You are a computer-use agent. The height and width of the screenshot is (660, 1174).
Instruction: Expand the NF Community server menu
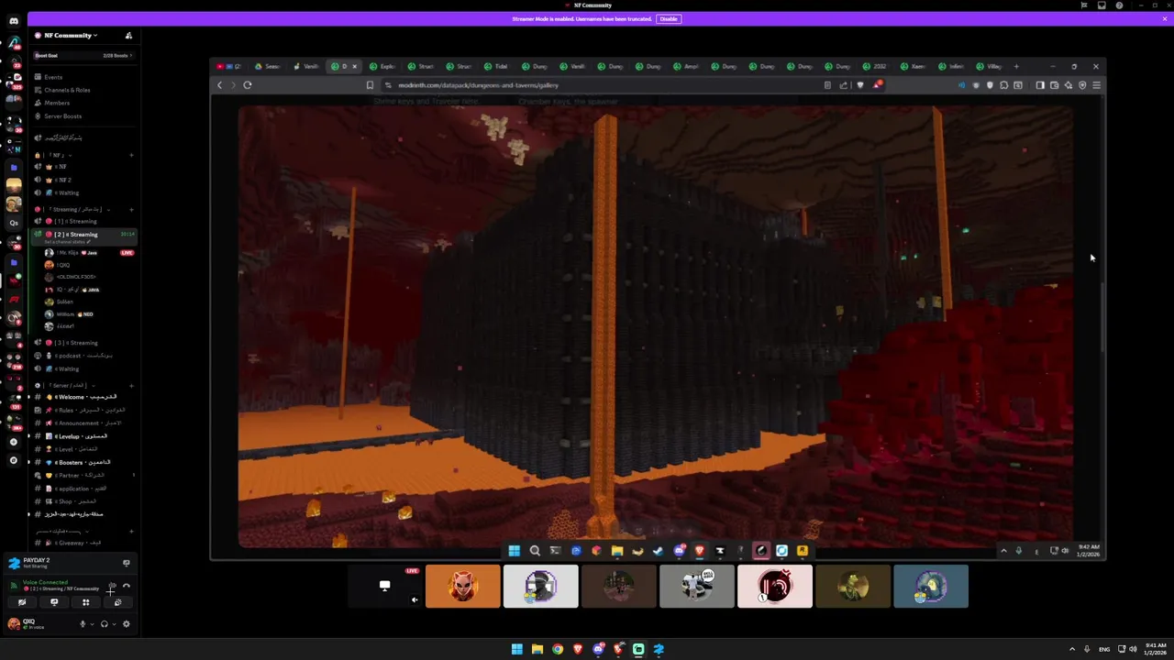(x=70, y=35)
